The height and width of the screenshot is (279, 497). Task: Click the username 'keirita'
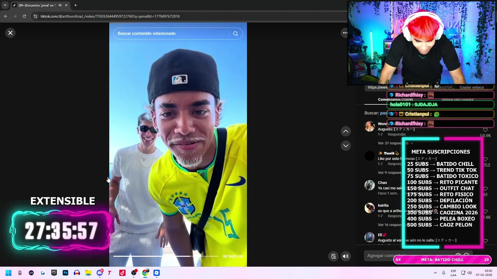point(383,205)
